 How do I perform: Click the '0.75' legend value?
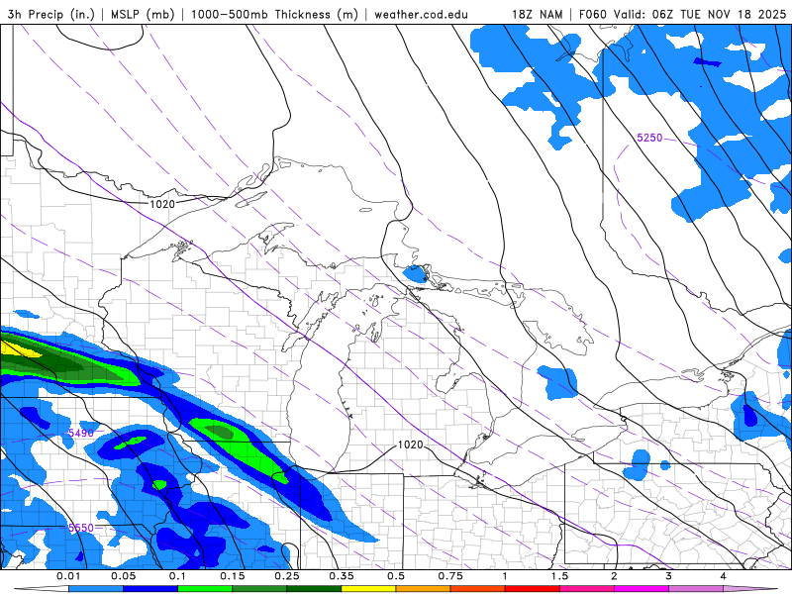450,576
